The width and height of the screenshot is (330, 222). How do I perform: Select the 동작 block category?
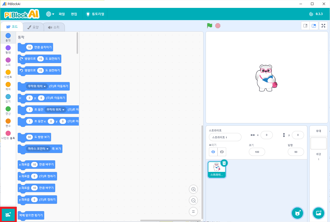[x=8, y=37]
